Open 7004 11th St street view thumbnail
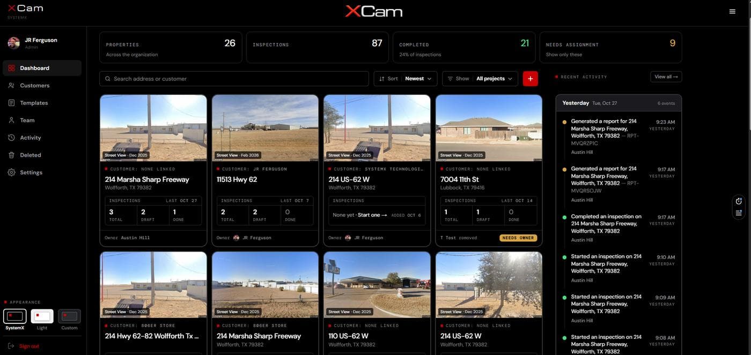 click(x=489, y=128)
